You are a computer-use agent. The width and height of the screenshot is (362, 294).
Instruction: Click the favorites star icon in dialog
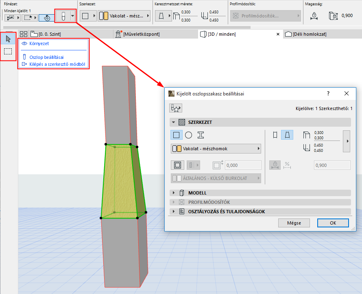(x=176, y=108)
